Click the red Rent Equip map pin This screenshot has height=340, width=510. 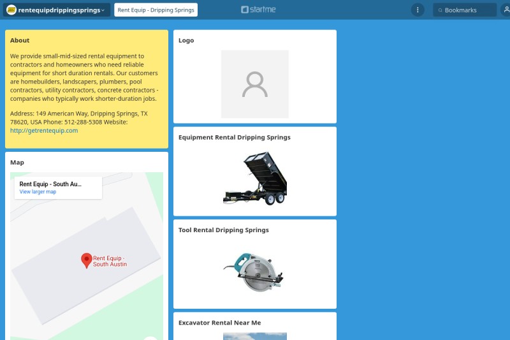coord(87,261)
